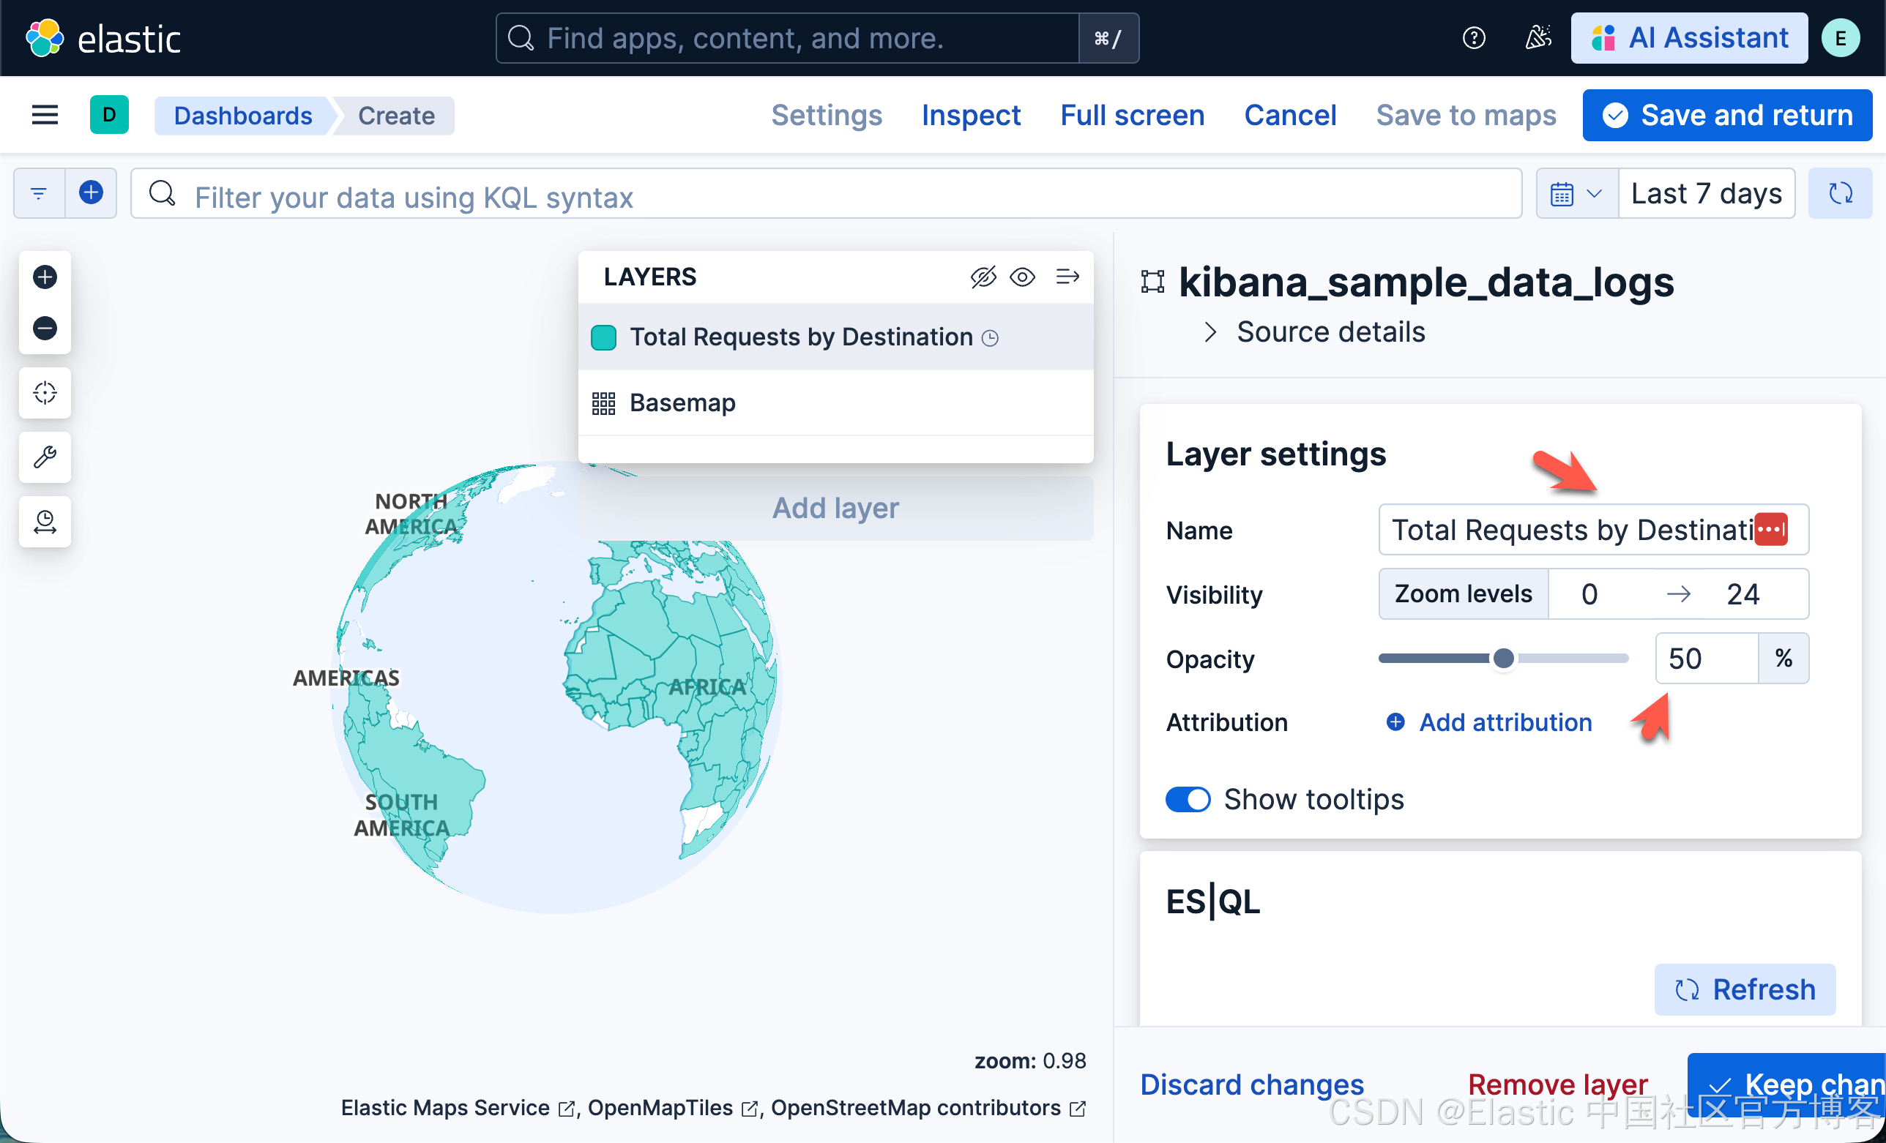Click the map zoom out button

pos(45,329)
